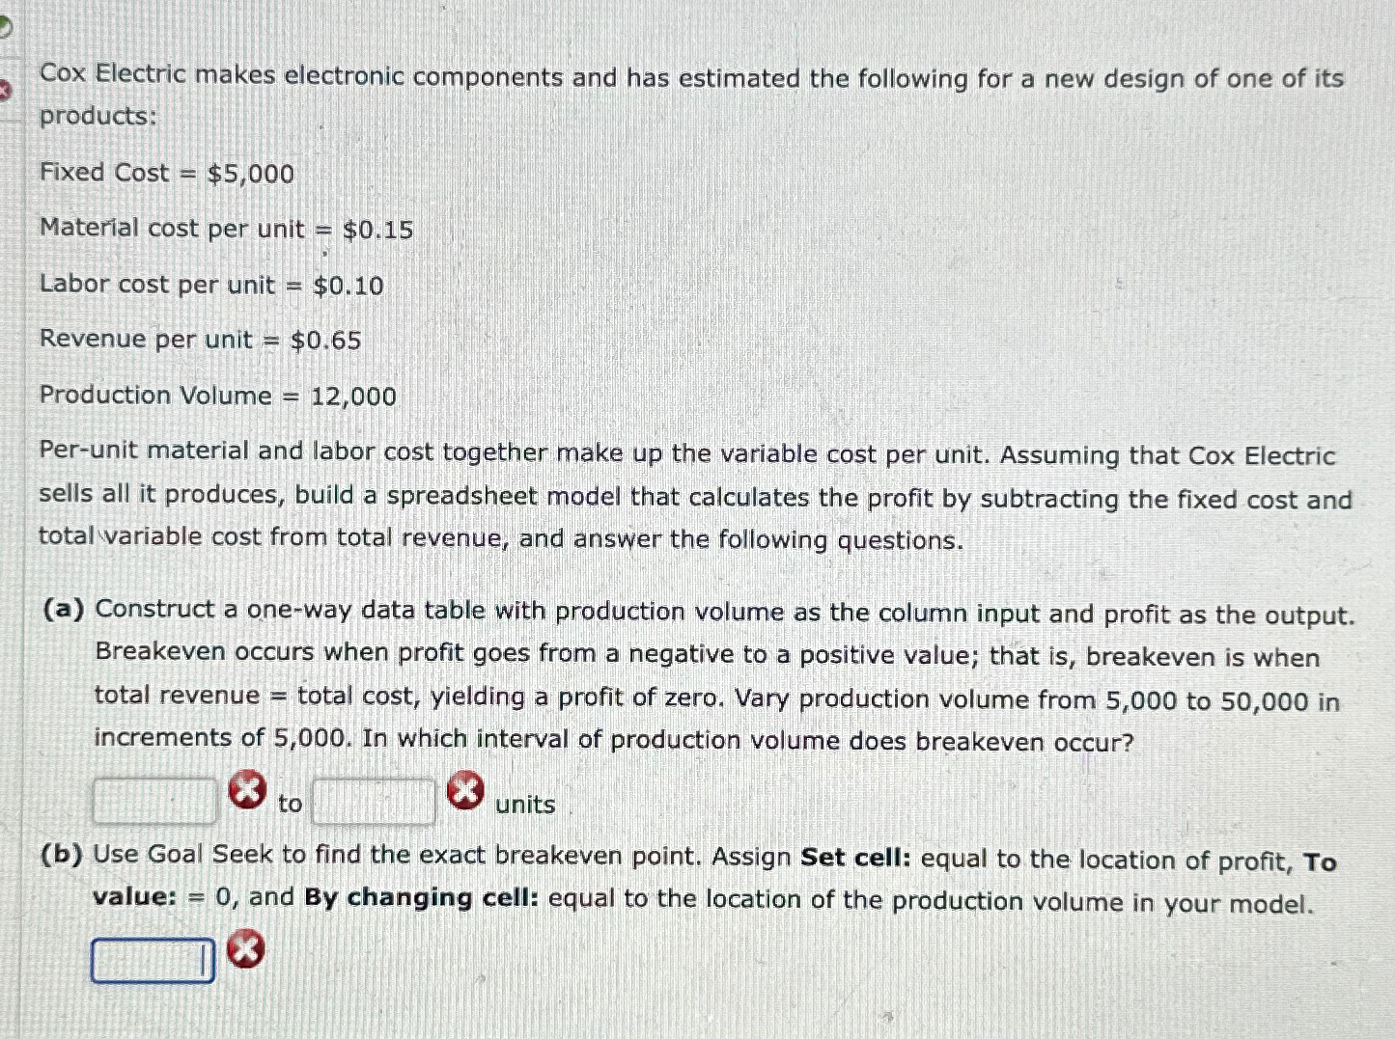Click the red marker icon on the left edge
Image resolution: width=1395 pixels, height=1039 pixels.
tap(5, 87)
